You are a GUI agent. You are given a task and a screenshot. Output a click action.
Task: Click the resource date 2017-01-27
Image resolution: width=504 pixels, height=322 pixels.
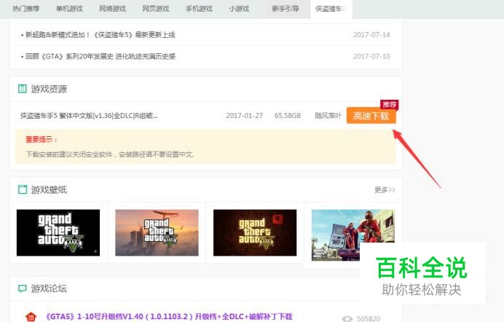click(x=244, y=115)
